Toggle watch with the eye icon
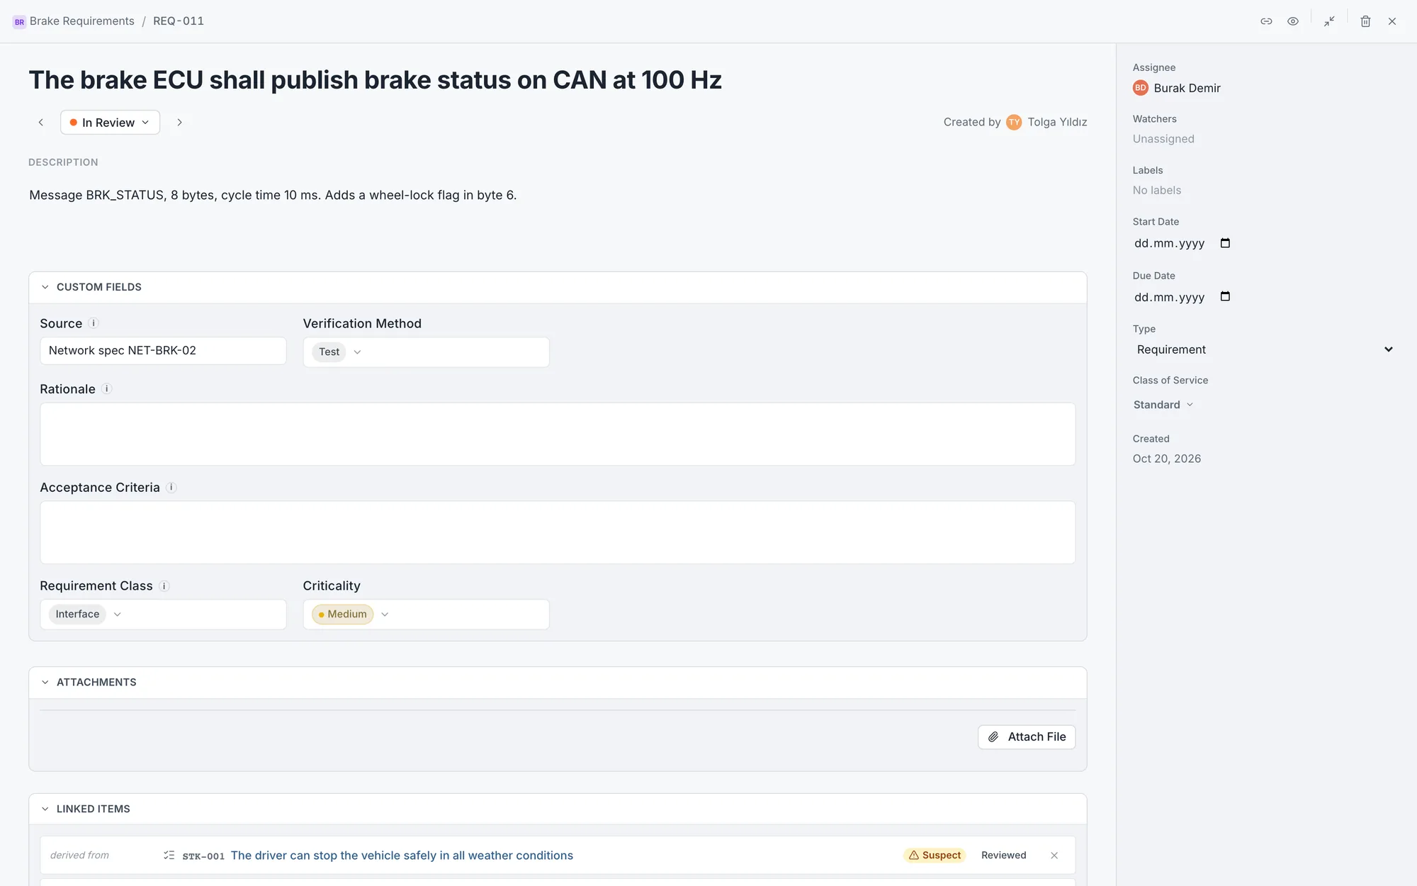Screen dimensions: 1417x886 point(1293,21)
